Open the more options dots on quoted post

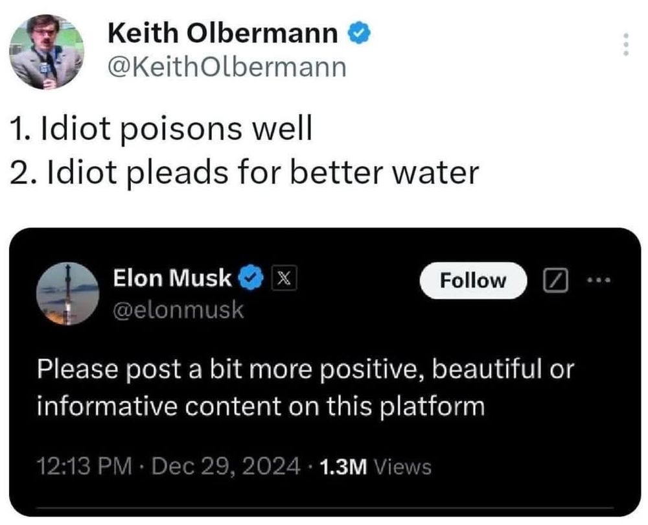599,281
